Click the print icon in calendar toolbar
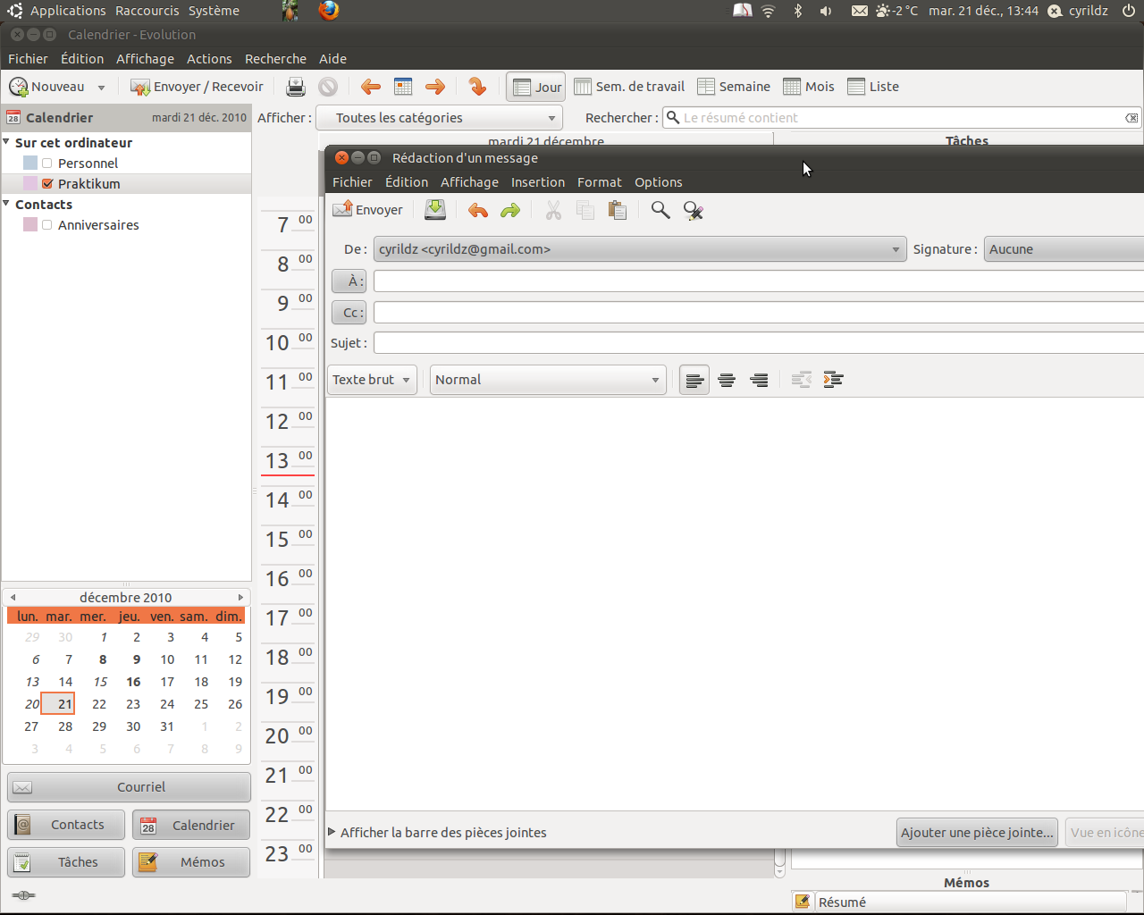The width and height of the screenshot is (1144, 915). [x=296, y=87]
